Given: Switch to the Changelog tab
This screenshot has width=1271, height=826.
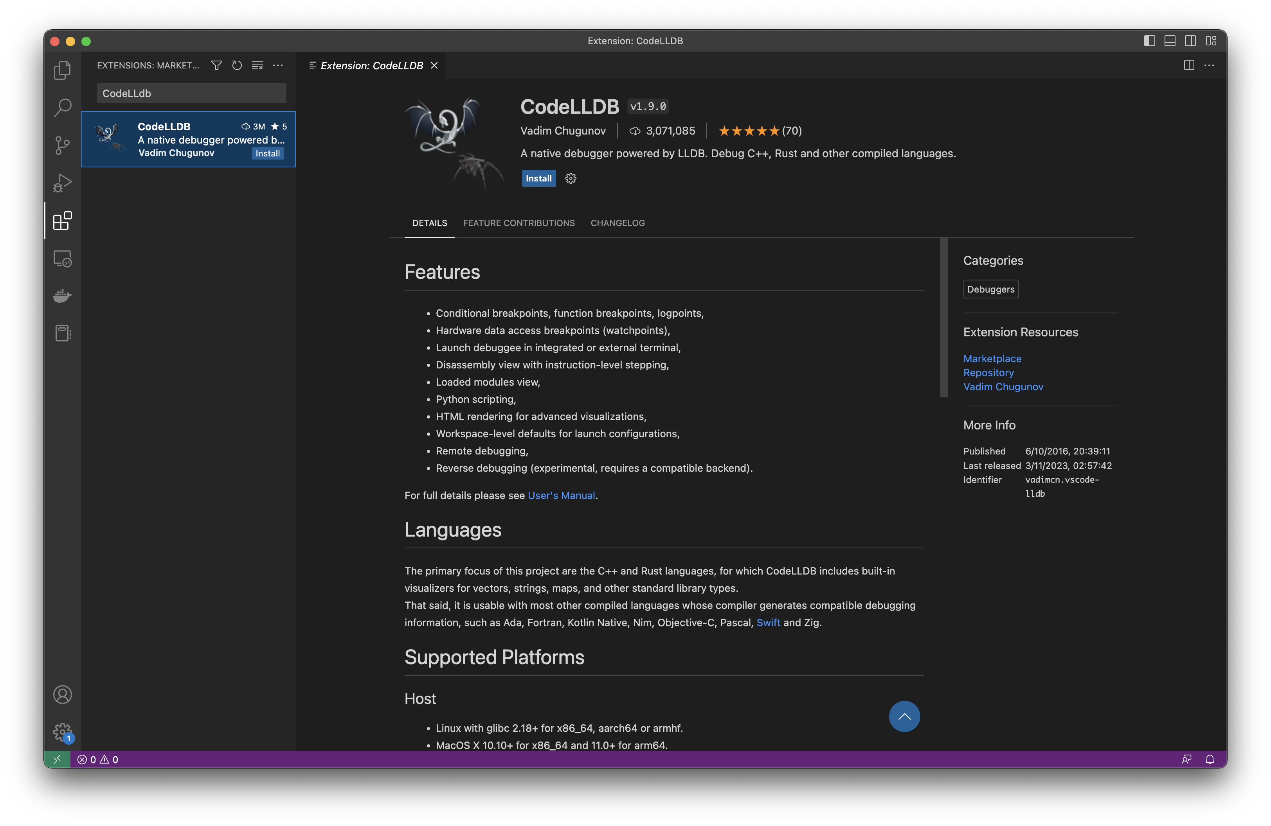Looking at the screenshot, I should click(x=617, y=223).
